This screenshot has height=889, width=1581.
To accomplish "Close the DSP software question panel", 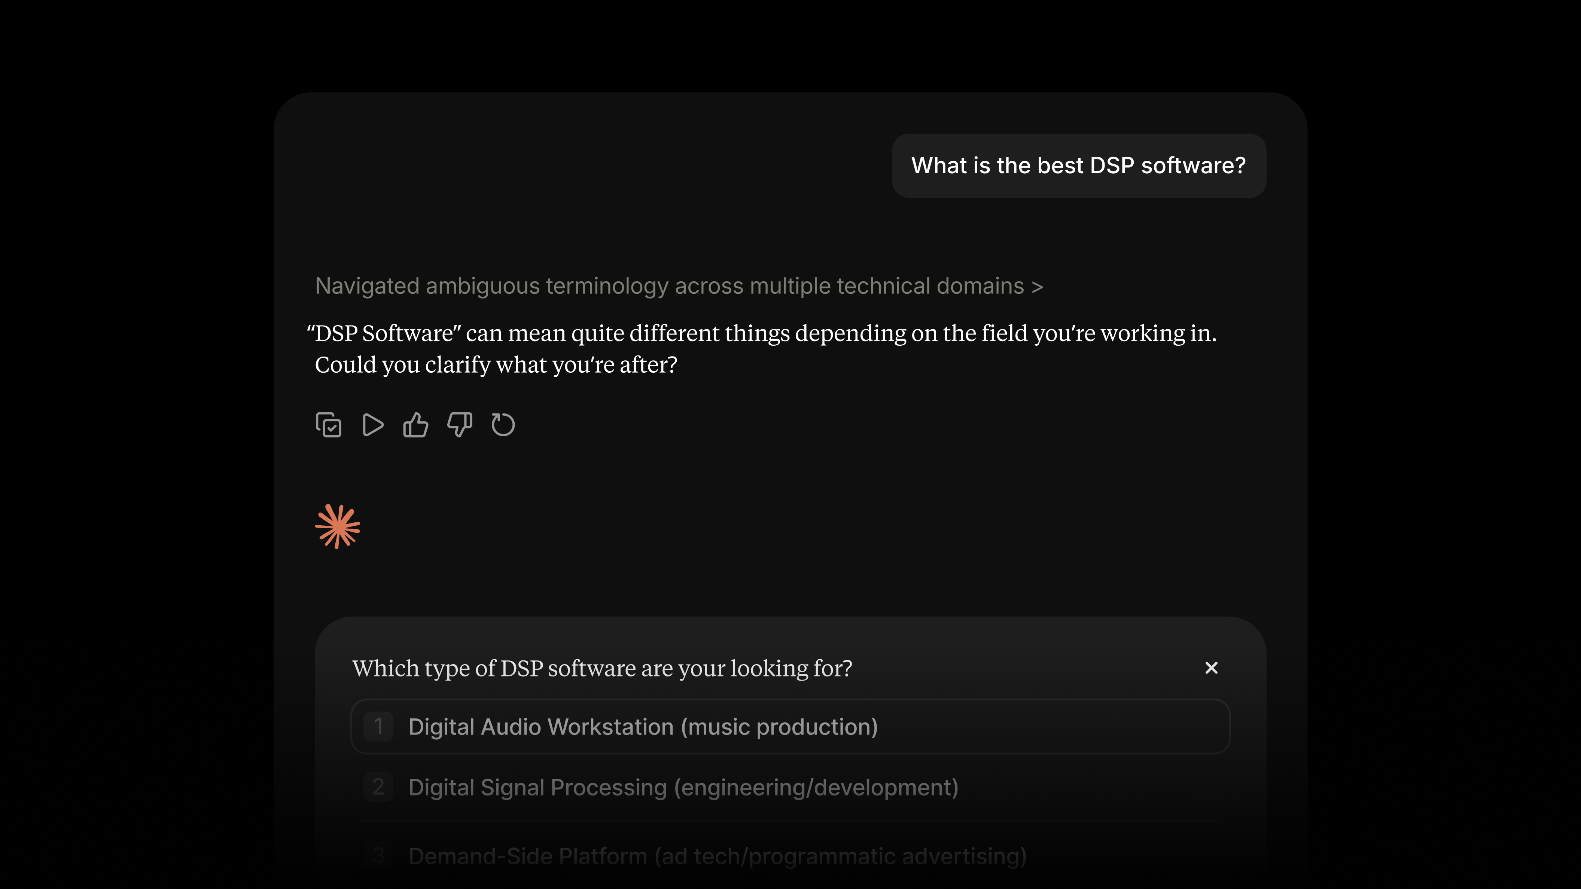I will point(1211,667).
